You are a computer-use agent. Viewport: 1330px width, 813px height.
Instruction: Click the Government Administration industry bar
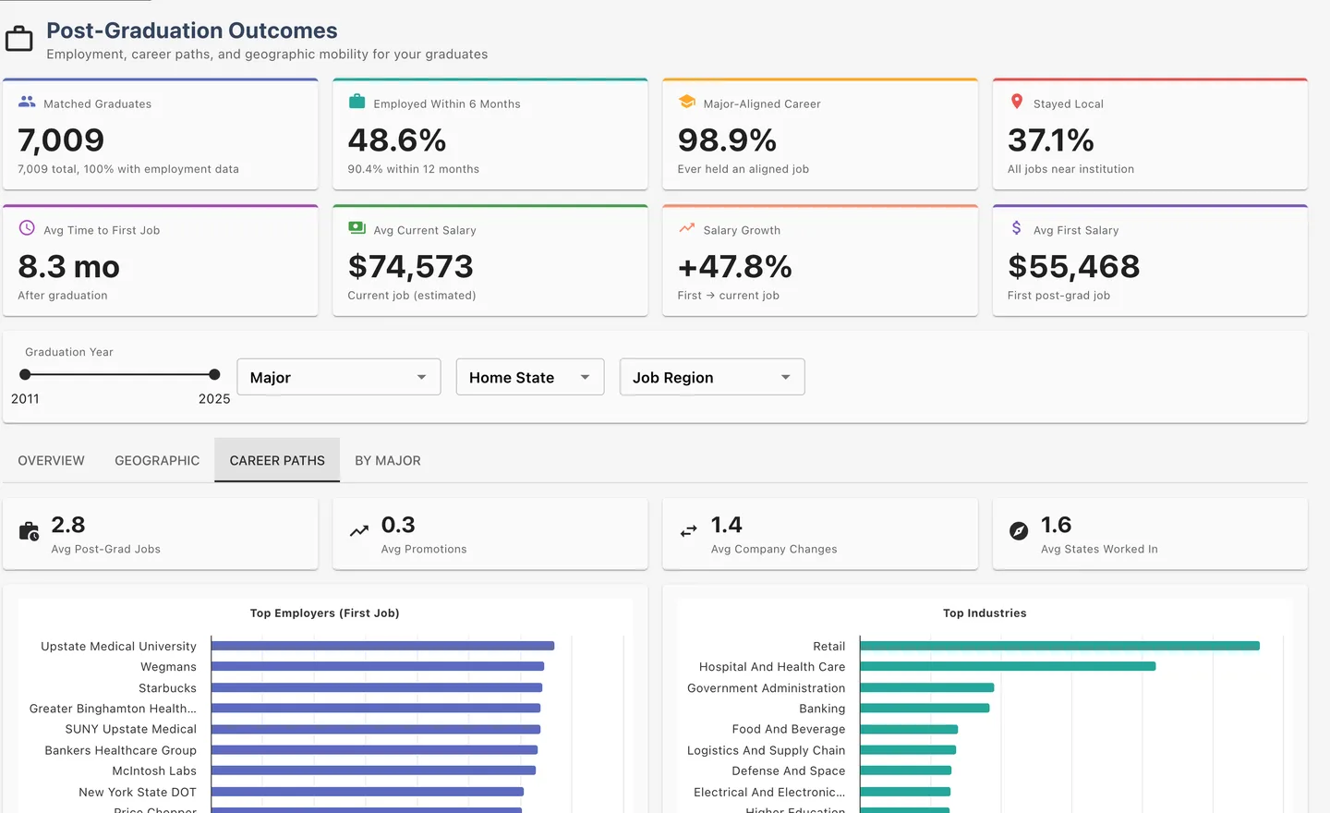926,687
